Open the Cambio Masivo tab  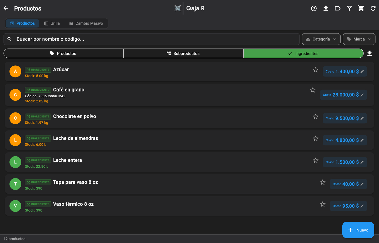pos(86,23)
